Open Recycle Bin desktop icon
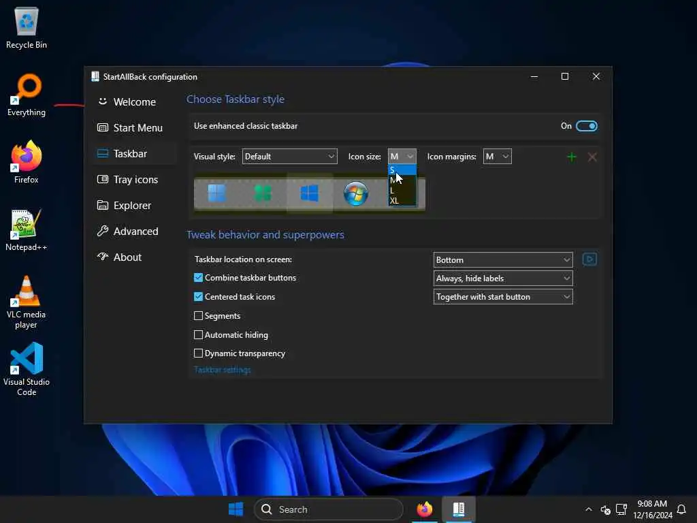 point(27,28)
